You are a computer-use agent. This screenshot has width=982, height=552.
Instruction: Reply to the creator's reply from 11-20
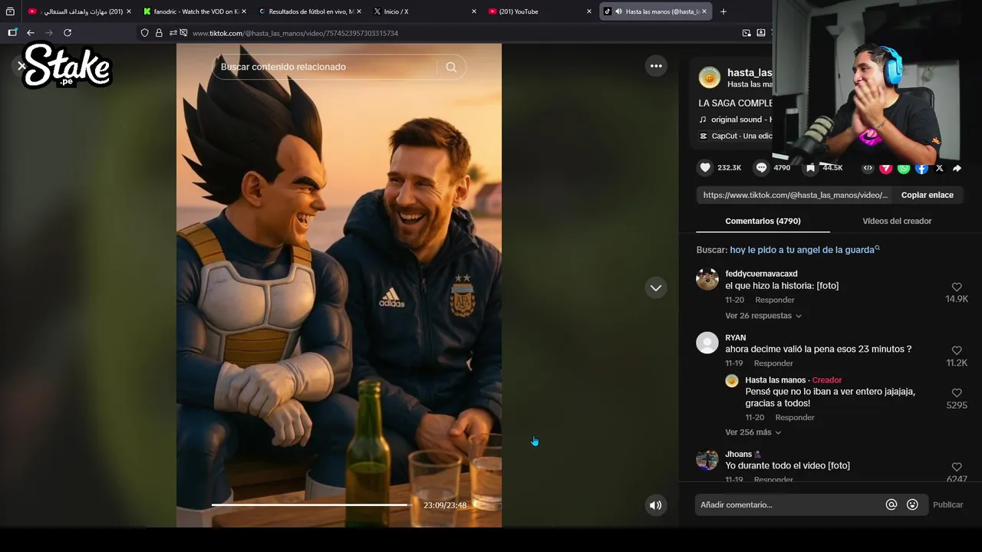point(795,418)
